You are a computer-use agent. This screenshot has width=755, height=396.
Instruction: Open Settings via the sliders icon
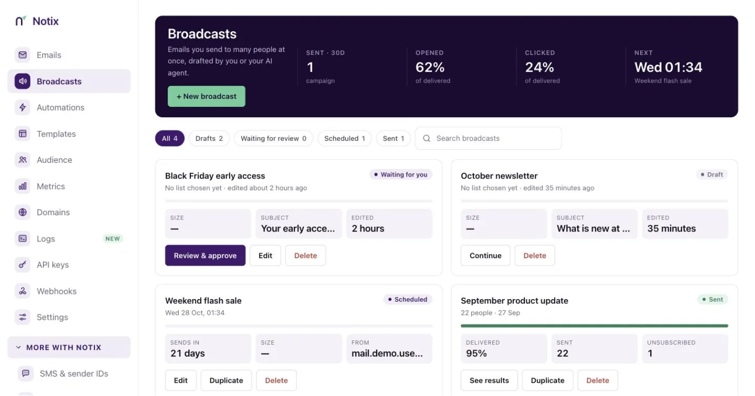coord(23,317)
